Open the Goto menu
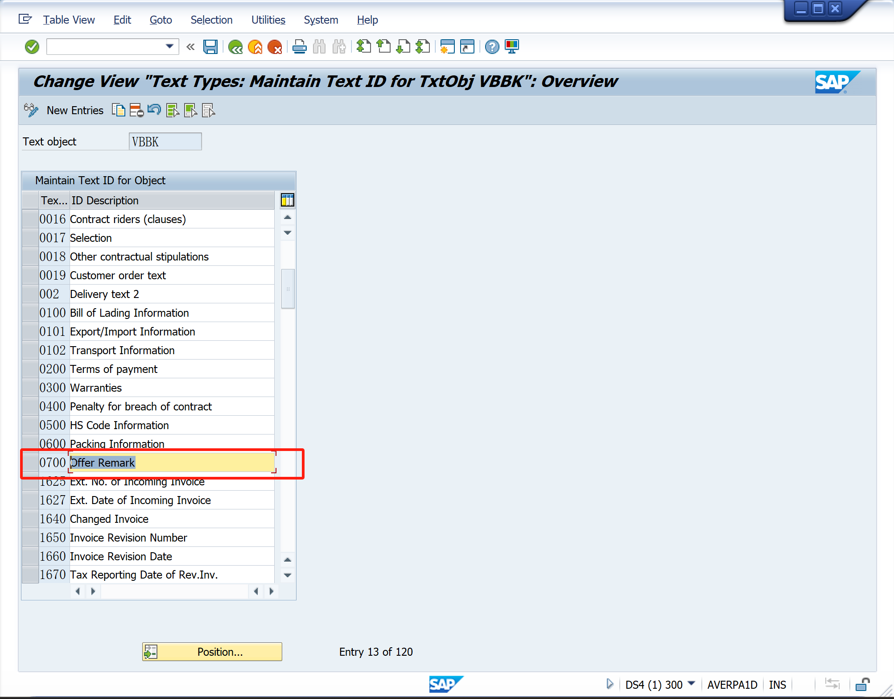Screen dimensions: 894x699 coord(161,20)
